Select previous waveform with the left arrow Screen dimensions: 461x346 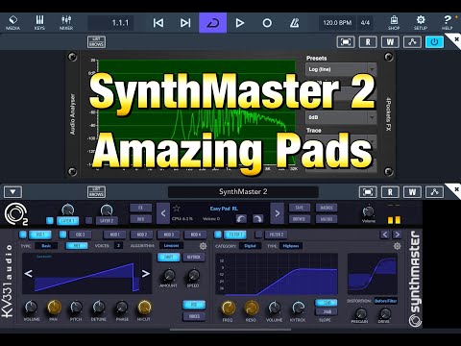coord(29,273)
